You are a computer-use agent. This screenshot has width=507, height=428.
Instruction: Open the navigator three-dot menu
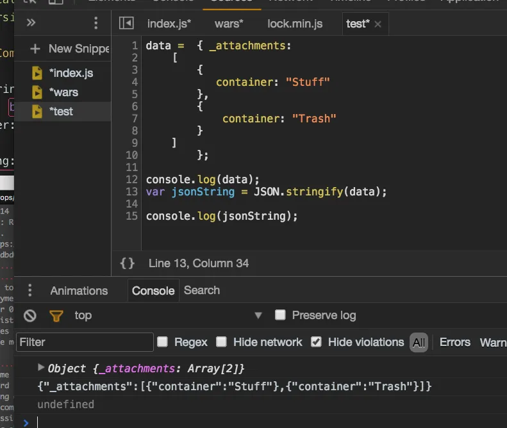[96, 23]
